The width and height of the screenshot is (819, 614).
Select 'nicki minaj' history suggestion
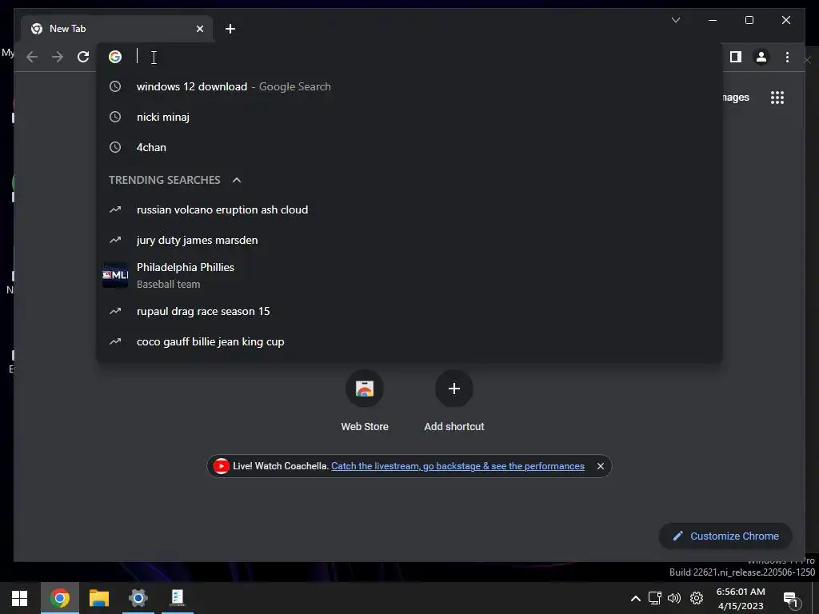[409, 117]
